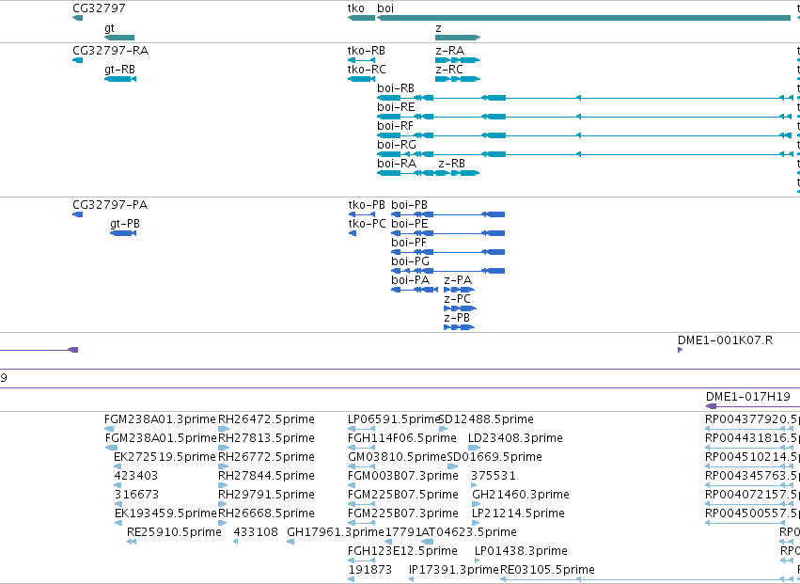Screen dimensions: 800x584
Task: Click the boi-PF protein feature
Action: 448,252
